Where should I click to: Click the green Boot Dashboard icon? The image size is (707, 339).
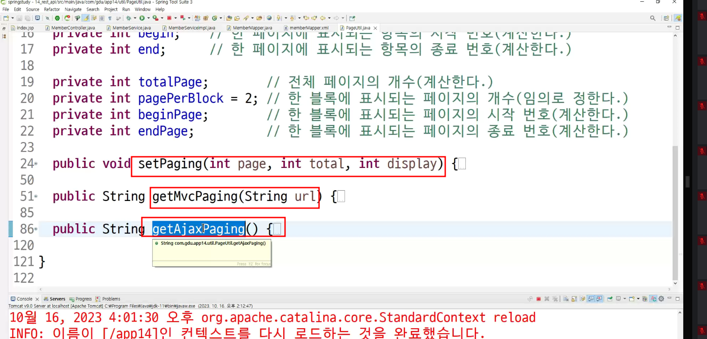point(57,18)
